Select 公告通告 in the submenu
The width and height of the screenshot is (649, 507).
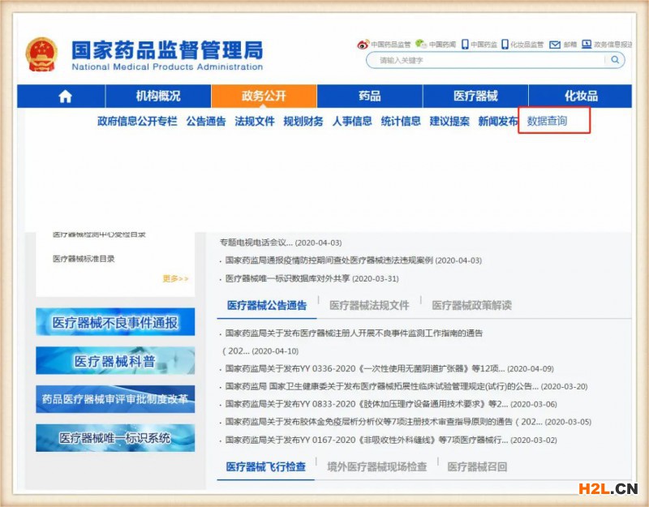206,121
